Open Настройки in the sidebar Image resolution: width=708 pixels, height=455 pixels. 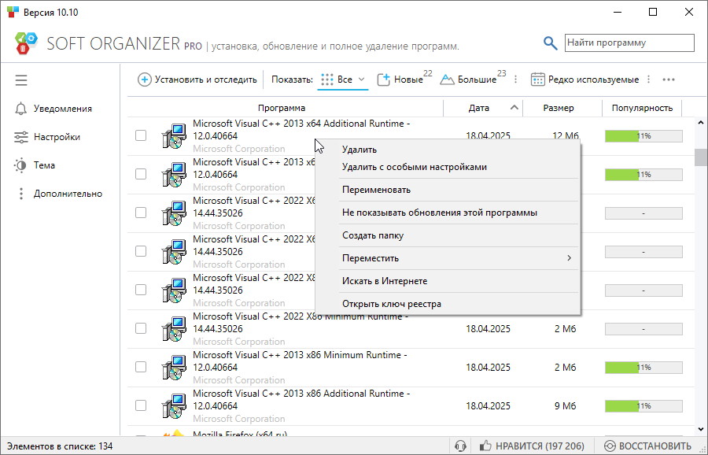[47, 137]
